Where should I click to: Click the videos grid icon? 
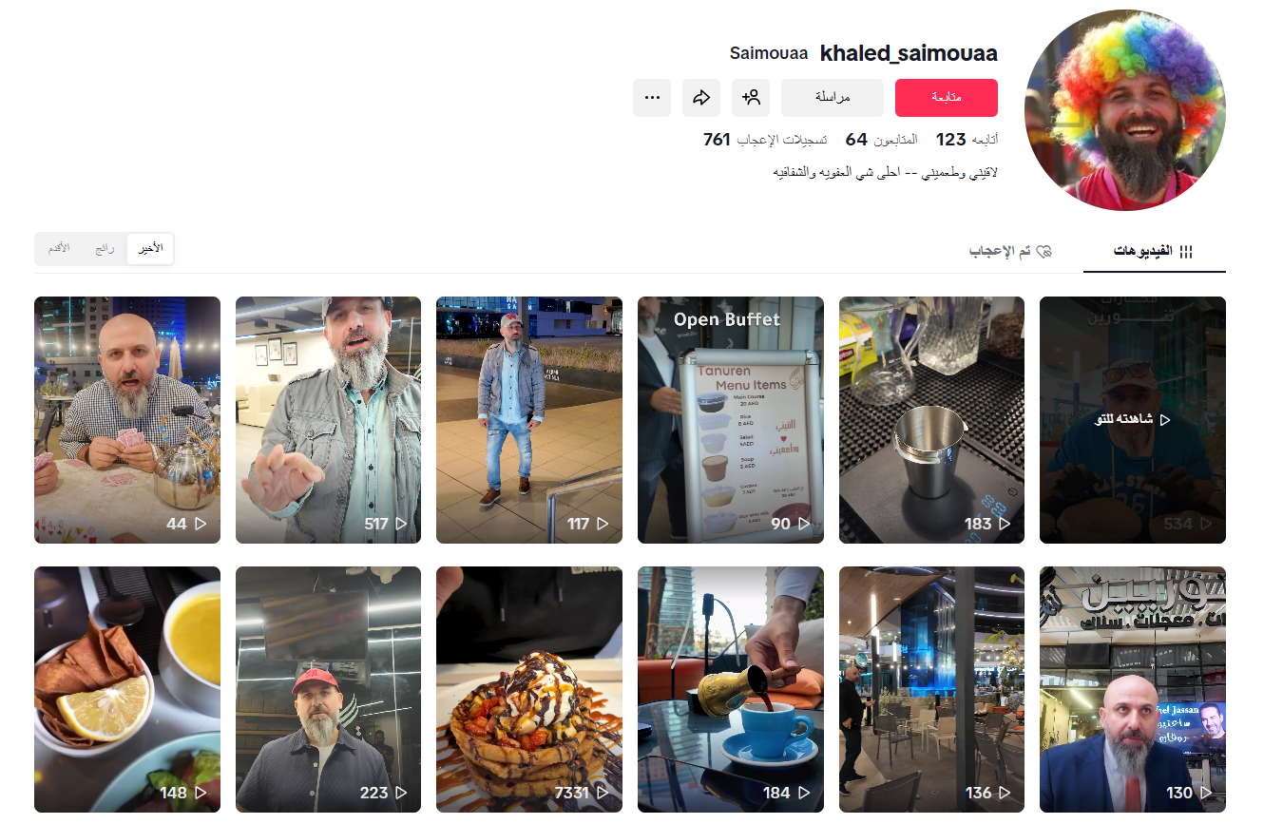click(x=1185, y=252)
